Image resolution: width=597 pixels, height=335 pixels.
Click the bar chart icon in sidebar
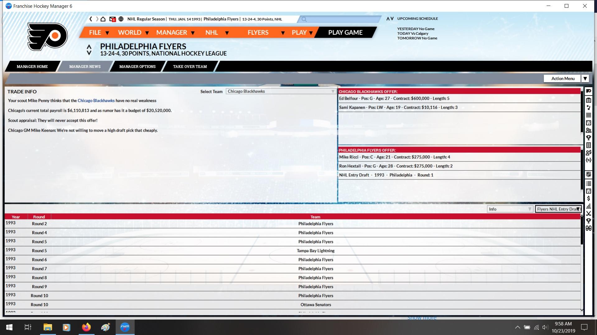tap(588, 206)
